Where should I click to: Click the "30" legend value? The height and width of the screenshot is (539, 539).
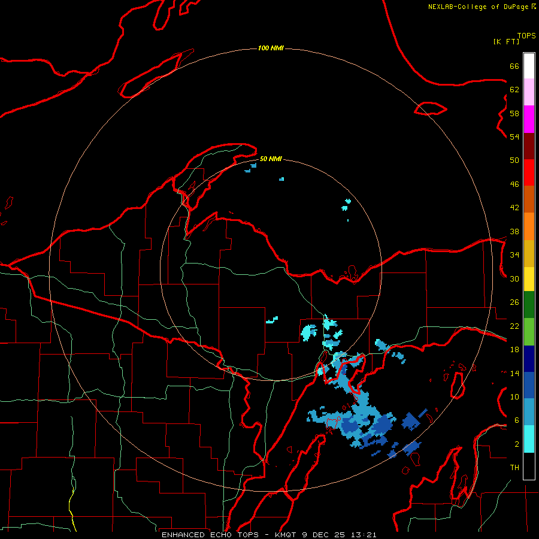pos(514,278)
